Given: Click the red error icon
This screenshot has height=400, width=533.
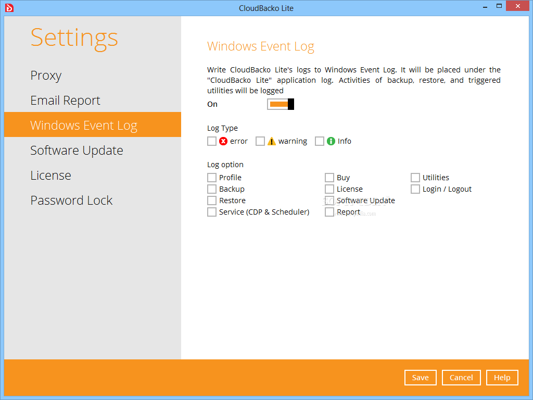Looking at the screenshot, I should click(223, 141).
